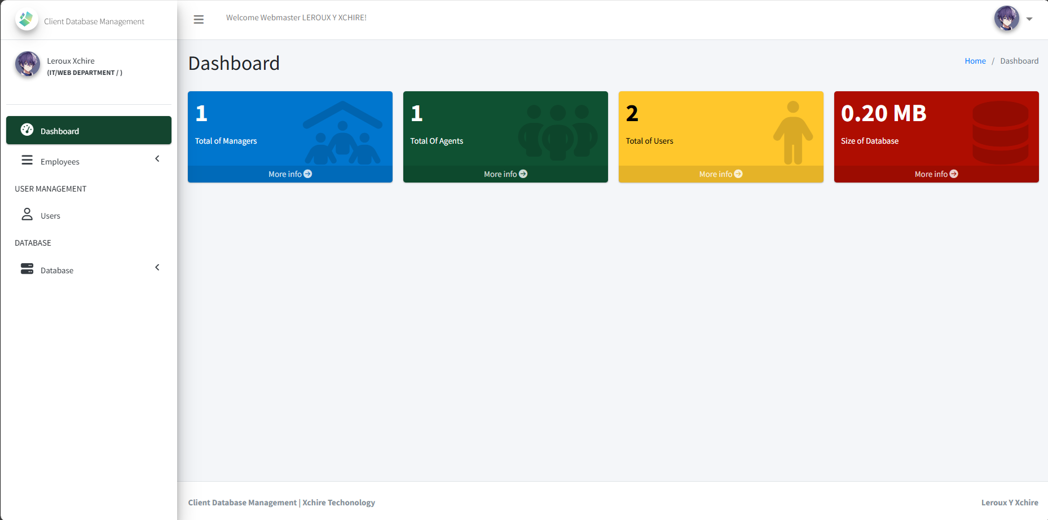Open the Database menu item

pos(89,270)
